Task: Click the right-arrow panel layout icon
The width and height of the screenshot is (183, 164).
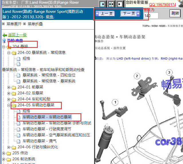Action: pos(103,4)
